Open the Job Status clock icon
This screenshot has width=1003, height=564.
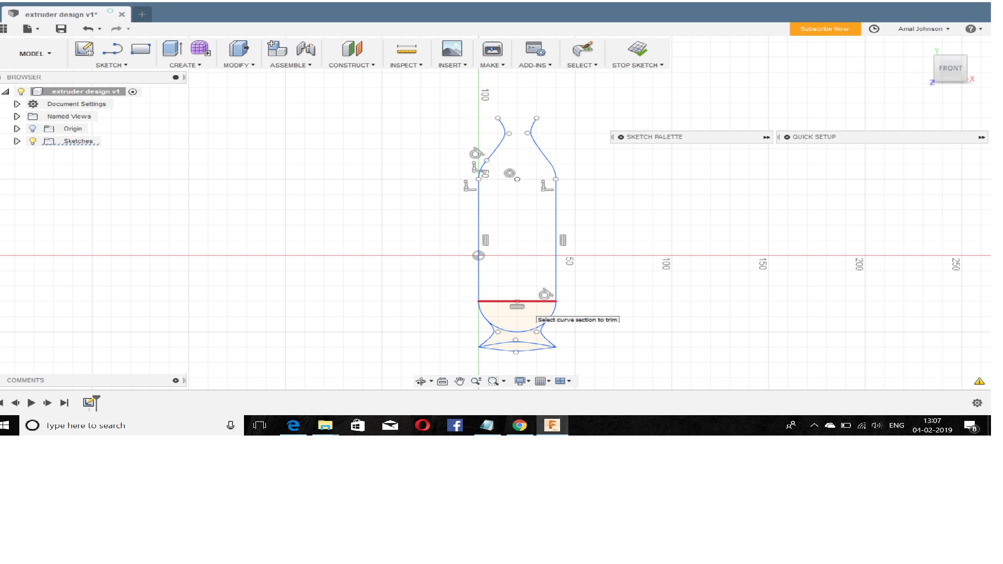(874, 29)
